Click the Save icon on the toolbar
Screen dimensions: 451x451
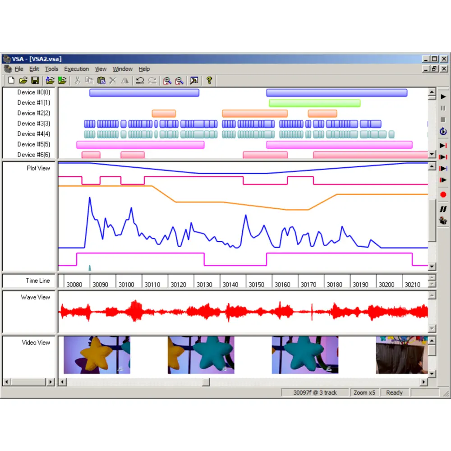click(35, 80)
